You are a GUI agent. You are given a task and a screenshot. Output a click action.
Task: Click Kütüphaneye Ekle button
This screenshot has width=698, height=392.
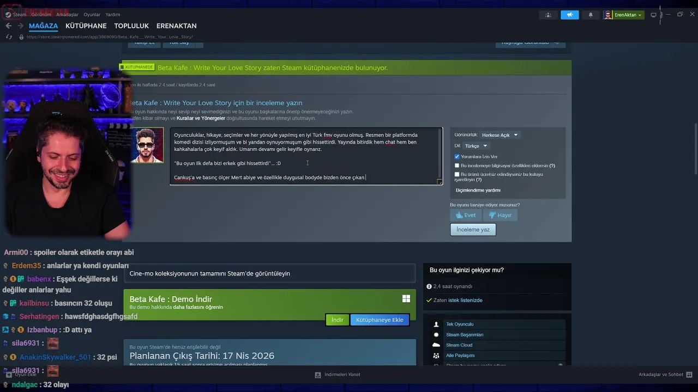click(380, 320)
